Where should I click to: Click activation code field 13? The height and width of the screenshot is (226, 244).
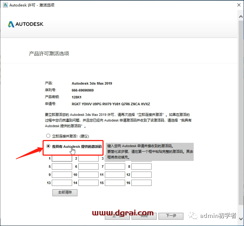[x=62, y=183]
